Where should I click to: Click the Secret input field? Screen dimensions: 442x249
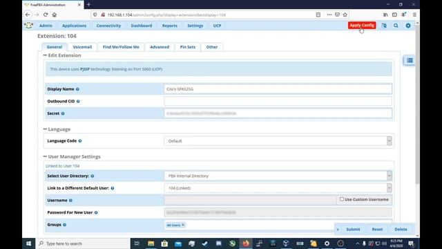click(278, 113)
